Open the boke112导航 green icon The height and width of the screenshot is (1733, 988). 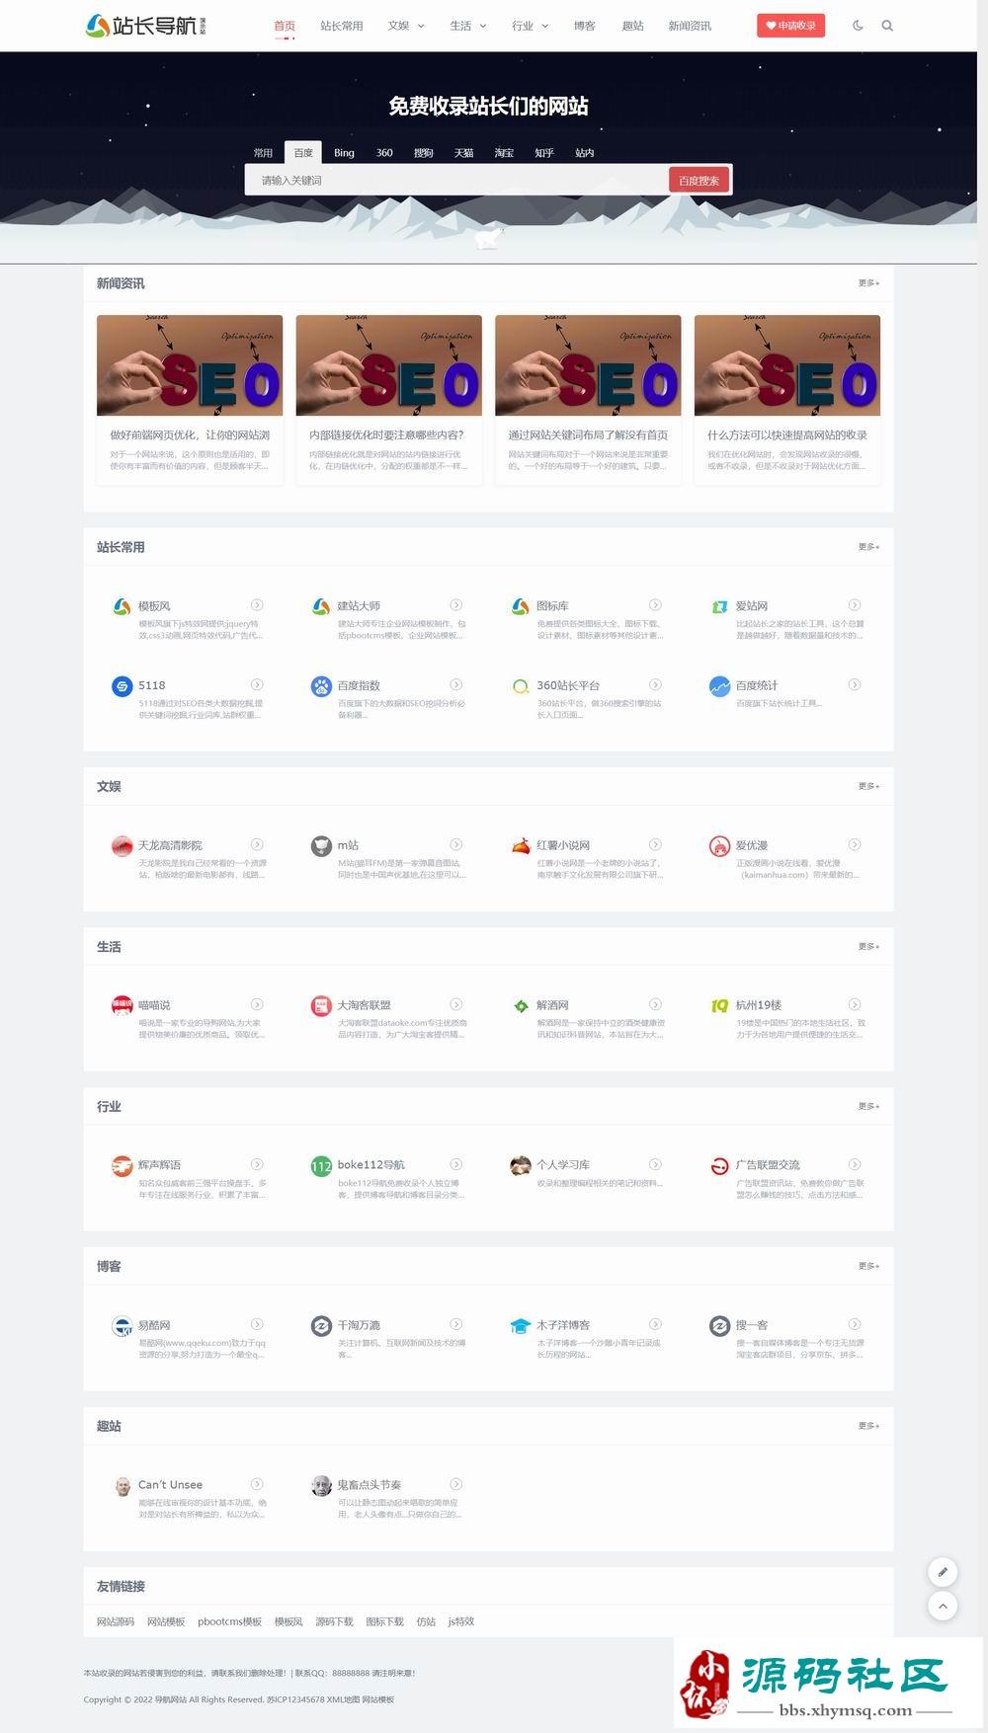click(x=321, y=1166)
